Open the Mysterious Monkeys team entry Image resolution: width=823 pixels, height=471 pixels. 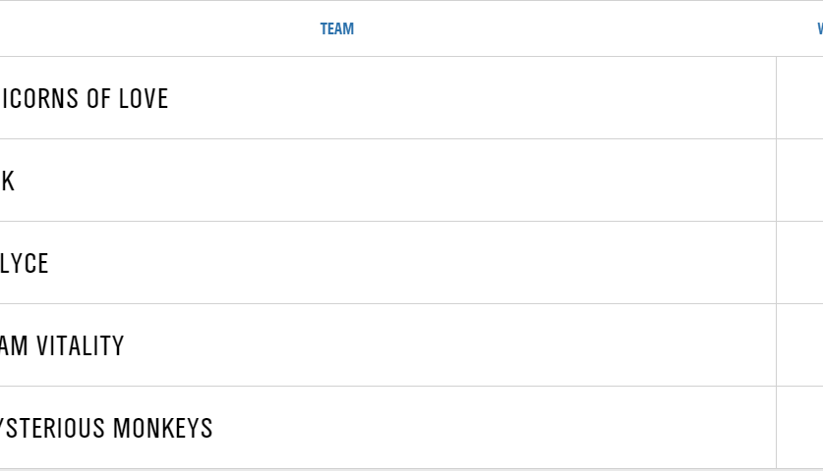pyautogui.click(x=106, y=428)
